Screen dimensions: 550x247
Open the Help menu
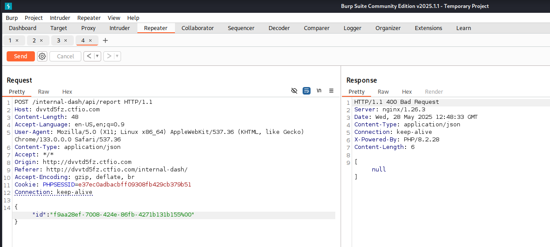click(x=133, y=18)
